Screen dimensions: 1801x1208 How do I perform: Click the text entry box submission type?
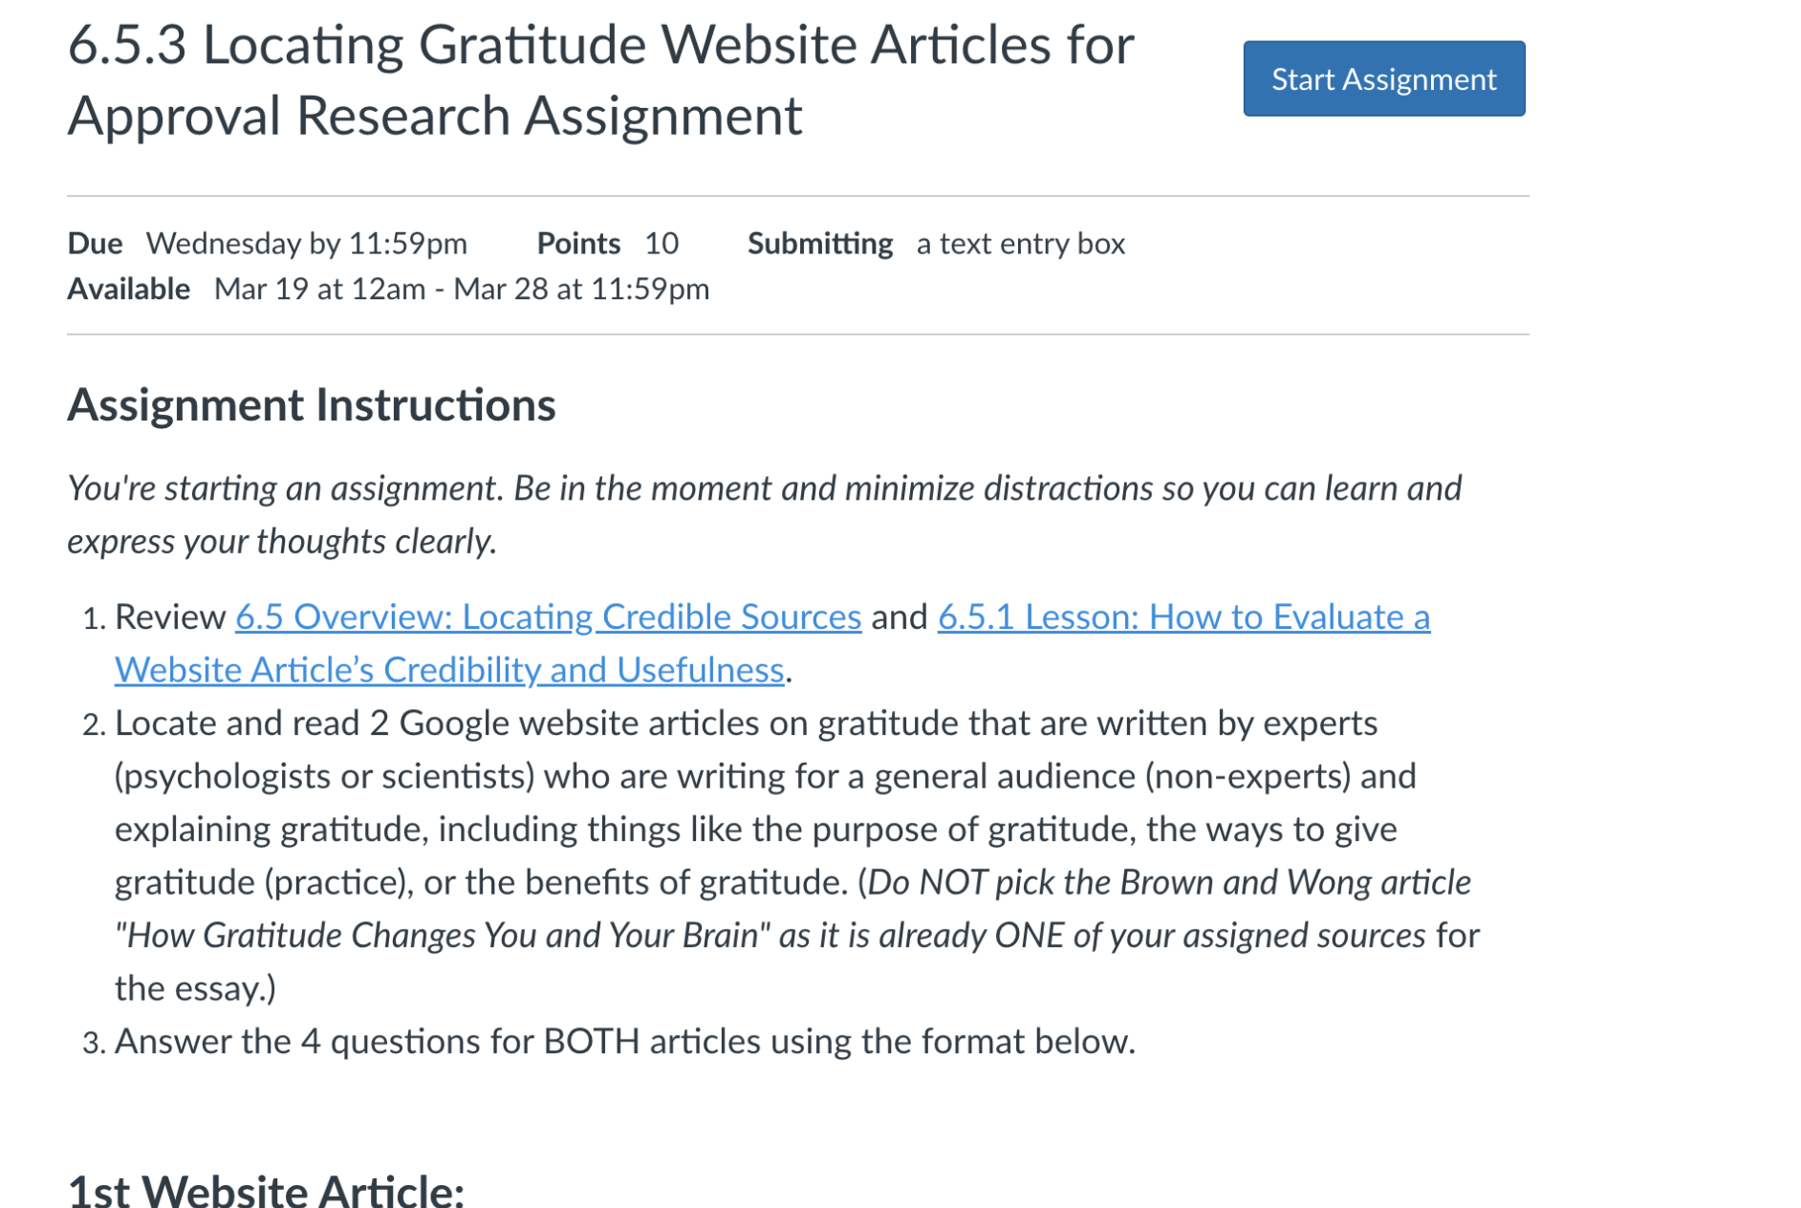(x=1020, y=244)
